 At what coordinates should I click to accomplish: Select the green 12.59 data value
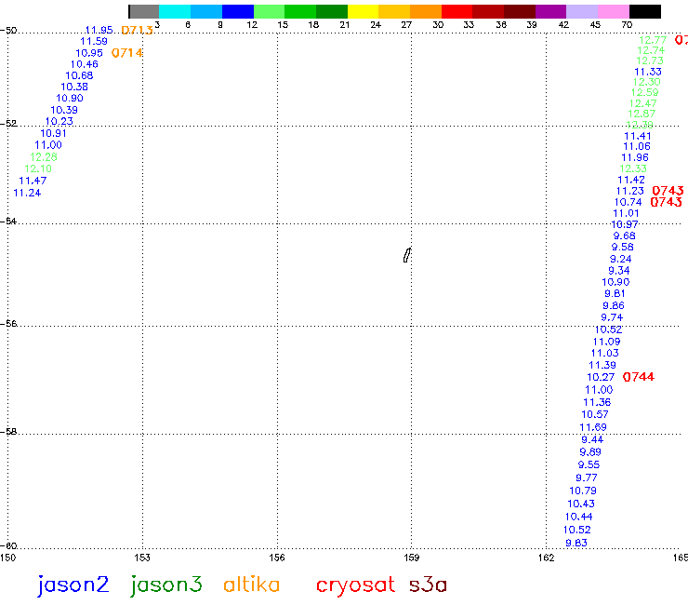[645, 93]
